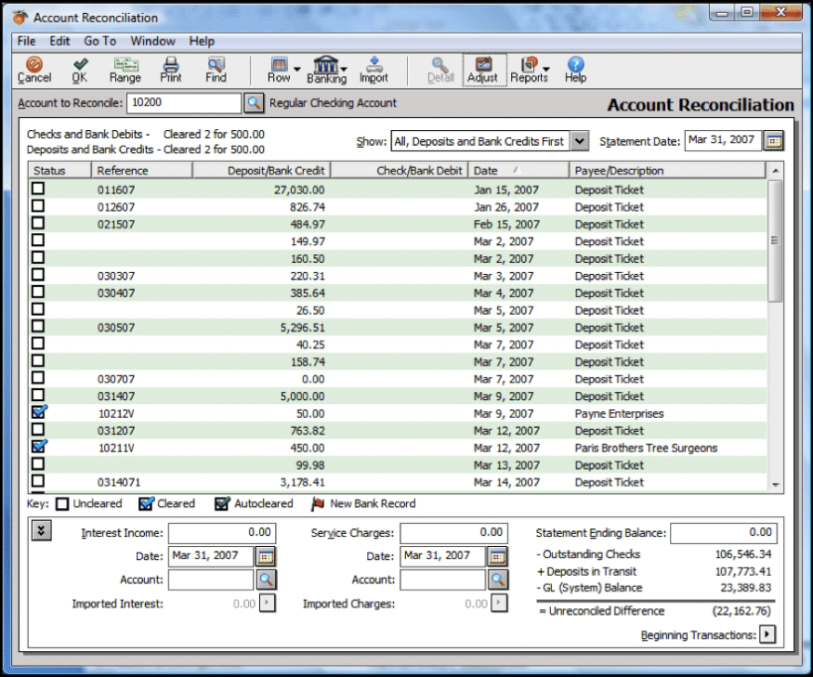Click the list's vertical scrollbar thumb
The image size is (813, 677).
[774, 240]
